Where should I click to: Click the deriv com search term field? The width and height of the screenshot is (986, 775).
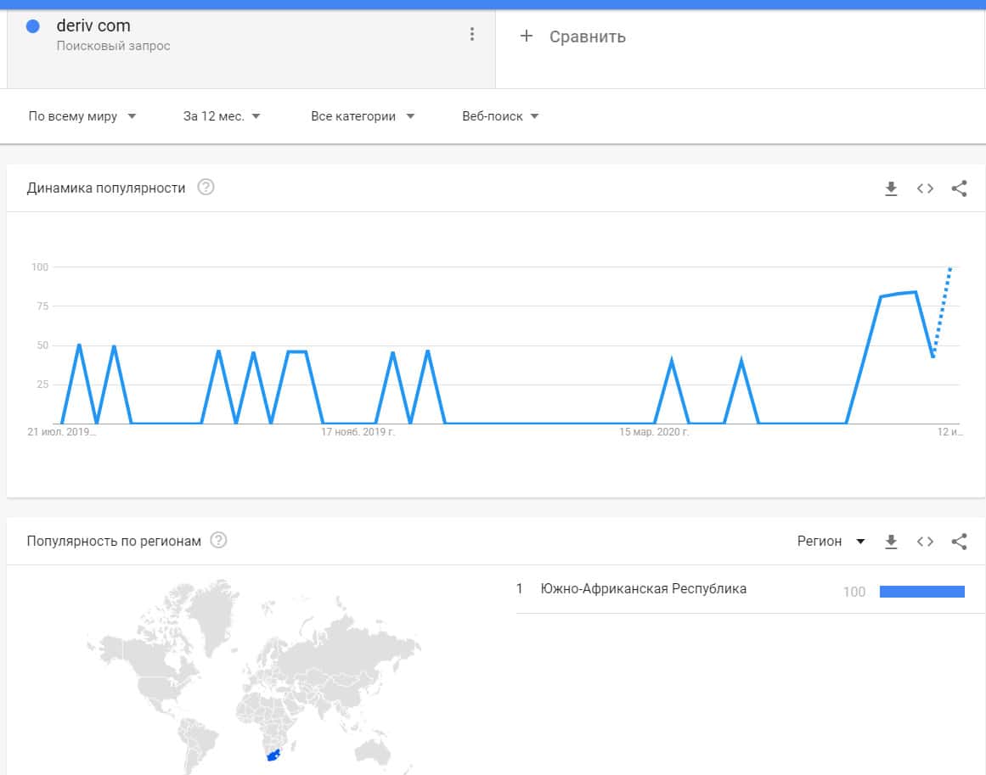click(x=93, y=26)
